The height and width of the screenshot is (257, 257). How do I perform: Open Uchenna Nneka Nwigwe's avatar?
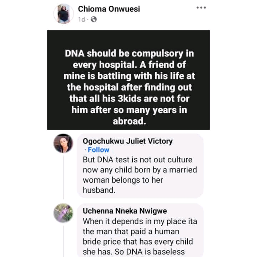tap(64, 213)
